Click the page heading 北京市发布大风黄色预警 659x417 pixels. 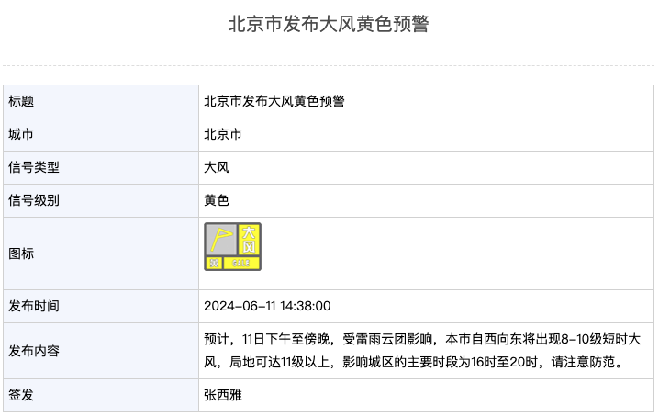(x=329, y=25)
